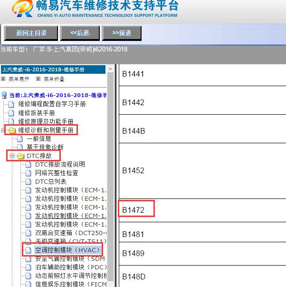Open 信息娱乐控制模块（FICM entry
Viewport: 286px width, 287px height.
click(x=71, y=284)
